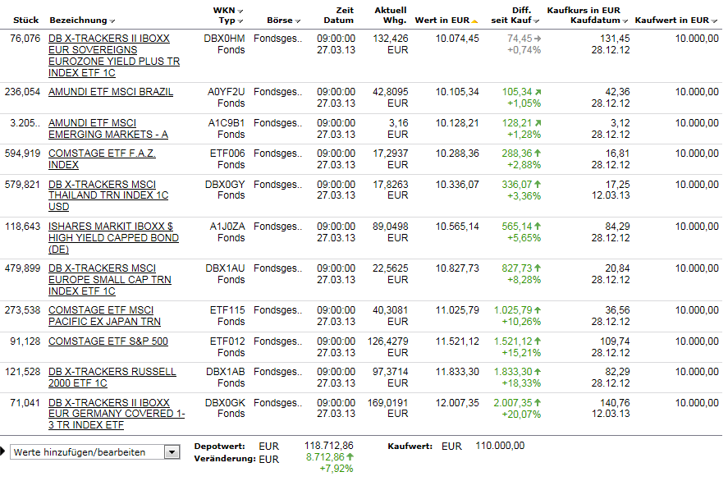This screenshot has height=481, width=728.
Task: Select WKN code DBX0HM
Action: (x=224, y=39)
